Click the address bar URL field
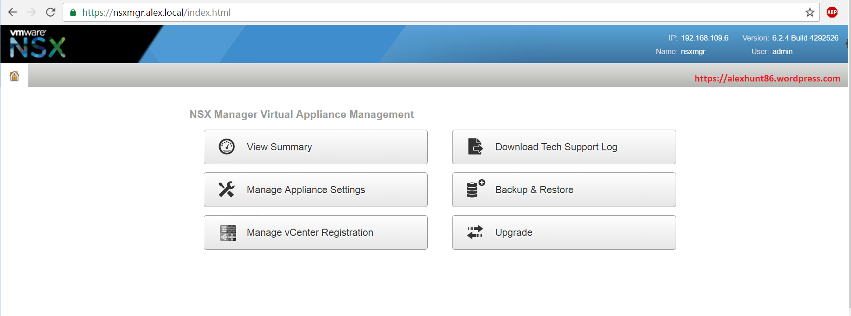The height and width of the screenshot is (316, 851). 406,12
